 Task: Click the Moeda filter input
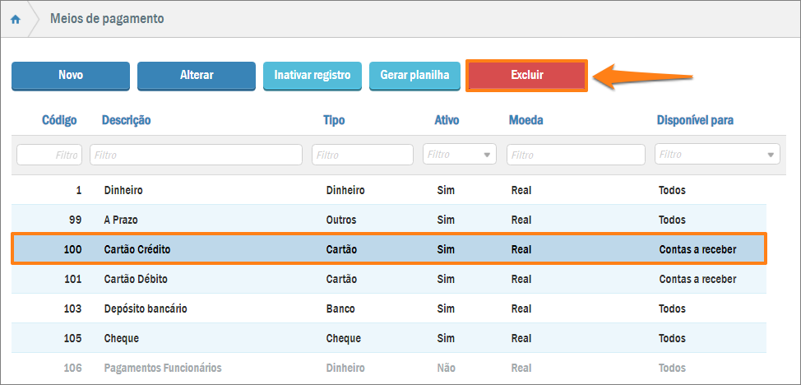(x=576, y=155)
